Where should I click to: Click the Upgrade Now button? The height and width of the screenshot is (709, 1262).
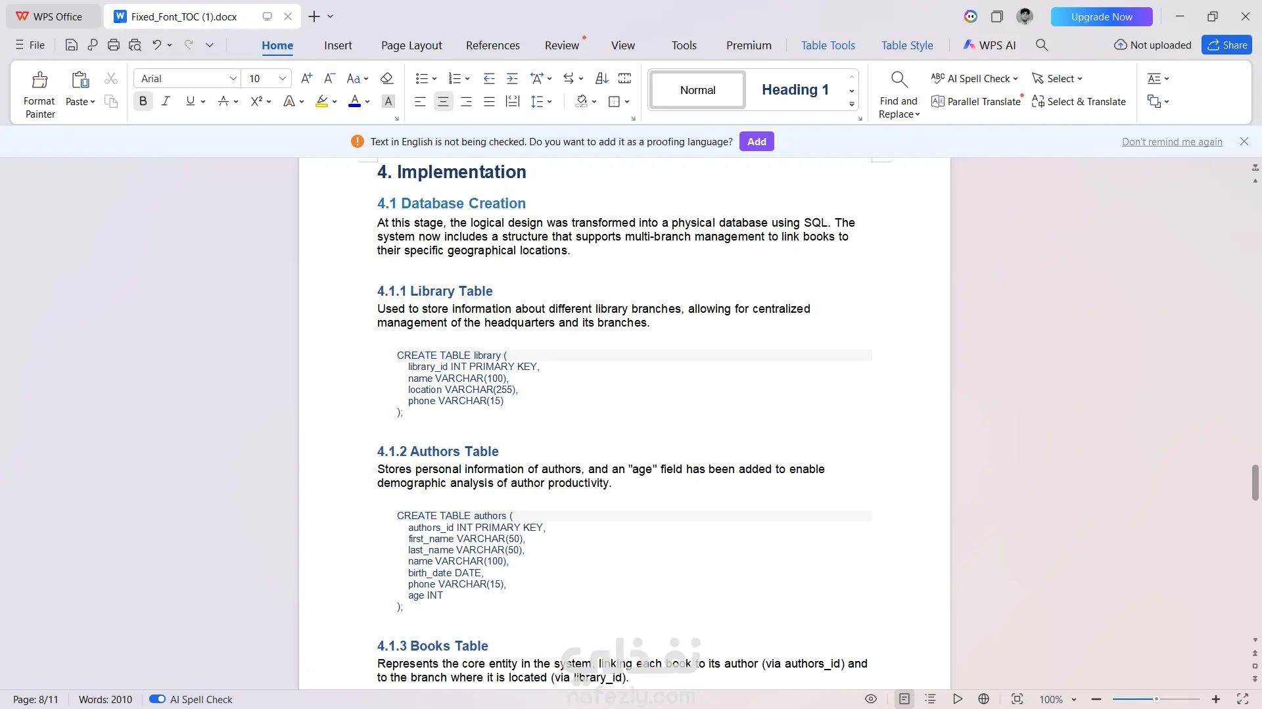[x=1102, y=16]
